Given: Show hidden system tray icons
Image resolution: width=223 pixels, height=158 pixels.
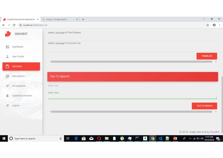Looking at the screenshot, I should click(190, 138).
